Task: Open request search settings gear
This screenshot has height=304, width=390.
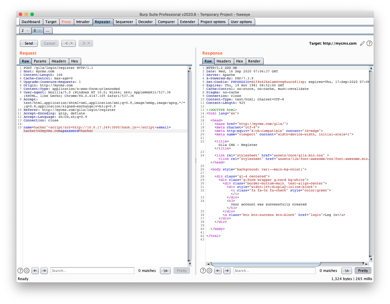Action: coord(27,271)
